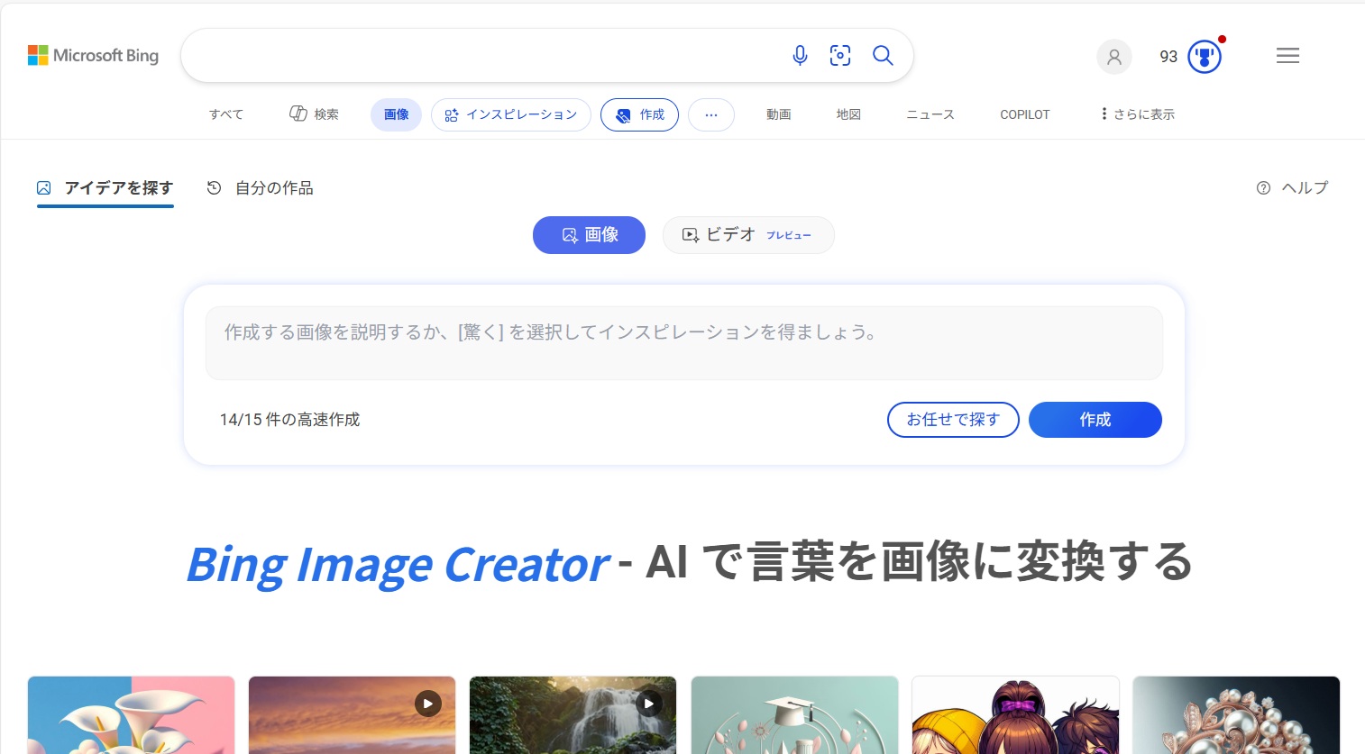Open the calla lily thumbnail
The image size is (1365, 754).
coord(131,715)
